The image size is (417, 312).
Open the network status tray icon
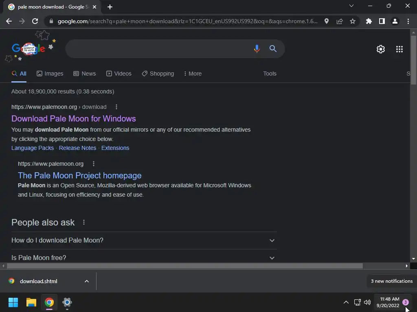click(x=358, y=302)
